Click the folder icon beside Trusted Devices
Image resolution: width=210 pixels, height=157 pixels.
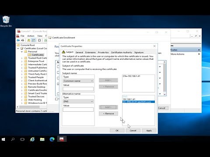click(26, 96)
